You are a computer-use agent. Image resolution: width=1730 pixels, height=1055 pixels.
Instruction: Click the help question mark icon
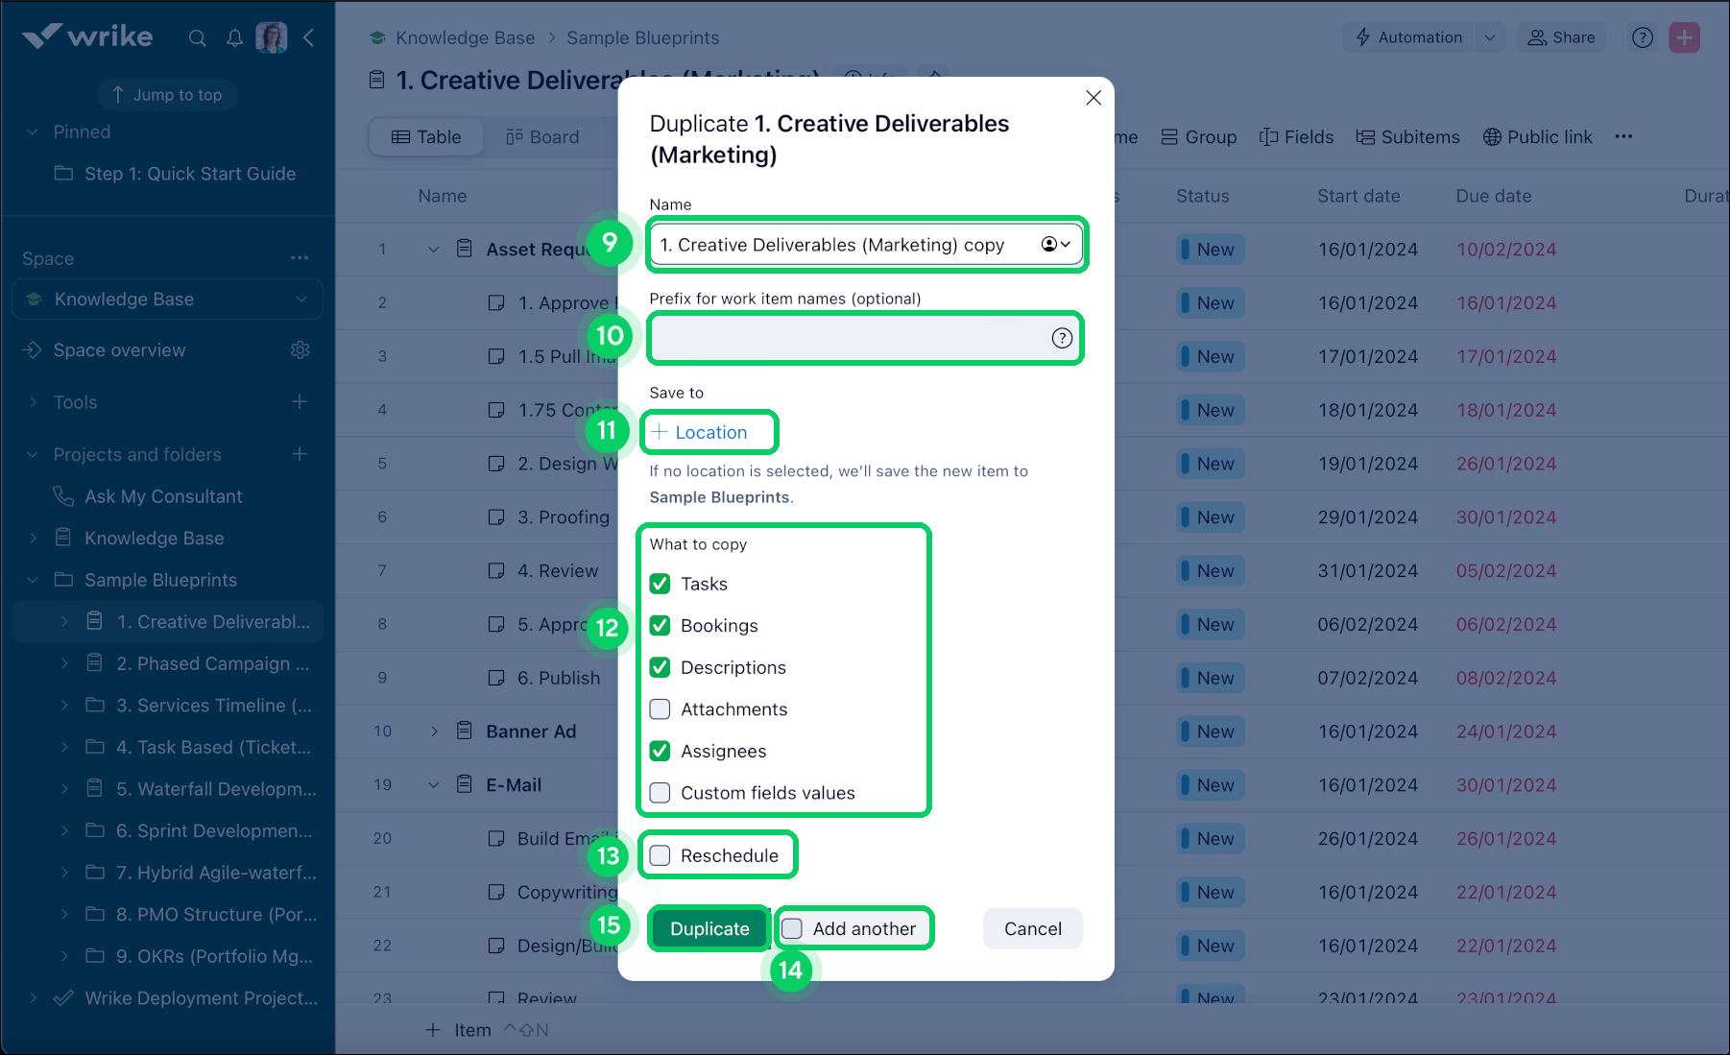[1642, 38]
